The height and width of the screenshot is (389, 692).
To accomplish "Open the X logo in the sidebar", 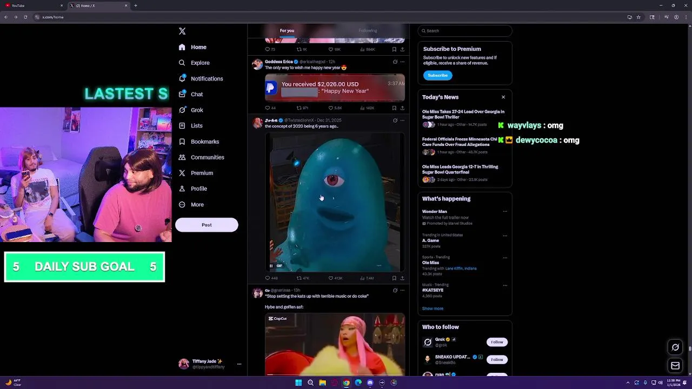I will [182, 31].
